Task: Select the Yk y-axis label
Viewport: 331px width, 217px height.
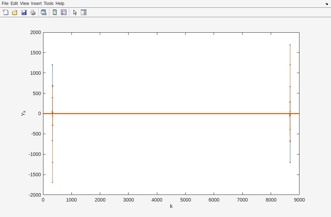Action: pyautogui.click(x=23, y=113)
